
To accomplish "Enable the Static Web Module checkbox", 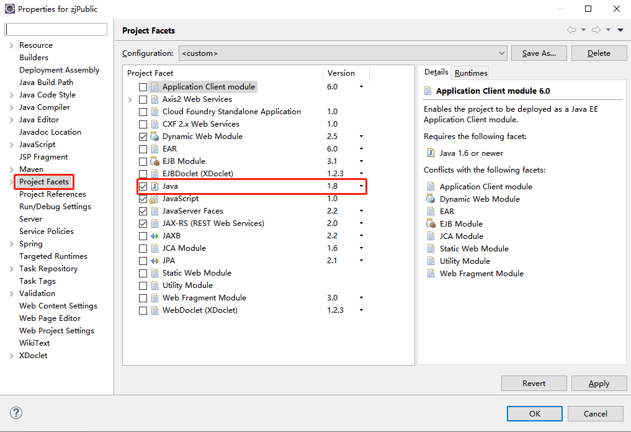I will (x=143, y=272).
